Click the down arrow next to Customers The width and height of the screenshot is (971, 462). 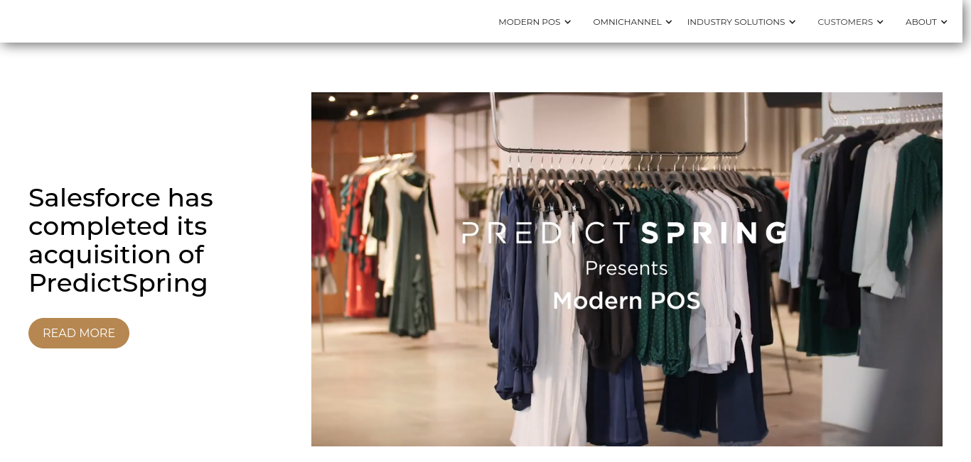(880, 22)
